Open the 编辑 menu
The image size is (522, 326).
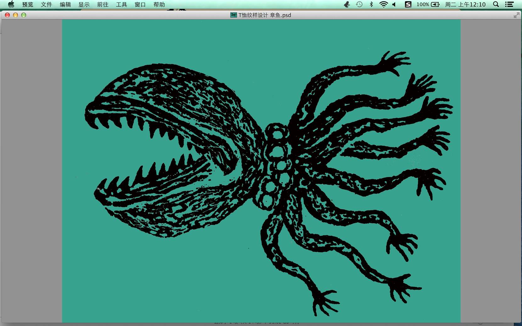point(65,4)
